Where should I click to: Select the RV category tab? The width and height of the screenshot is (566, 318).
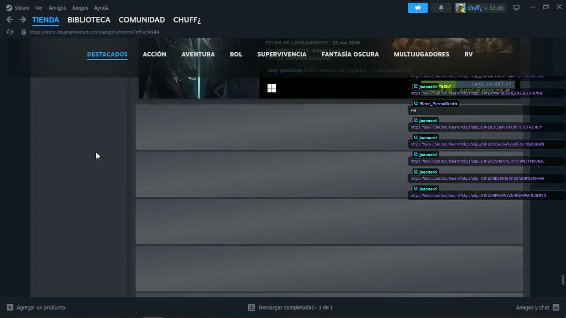click(x=469, y=54)
